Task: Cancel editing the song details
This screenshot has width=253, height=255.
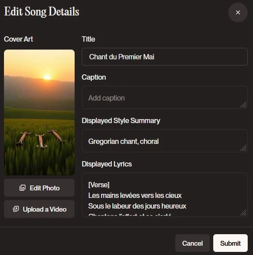Action: click(x=193, y=243)
